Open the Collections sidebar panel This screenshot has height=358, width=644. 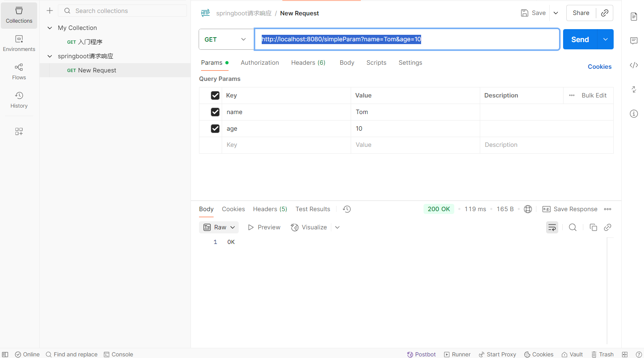click(x=19, y=15)
